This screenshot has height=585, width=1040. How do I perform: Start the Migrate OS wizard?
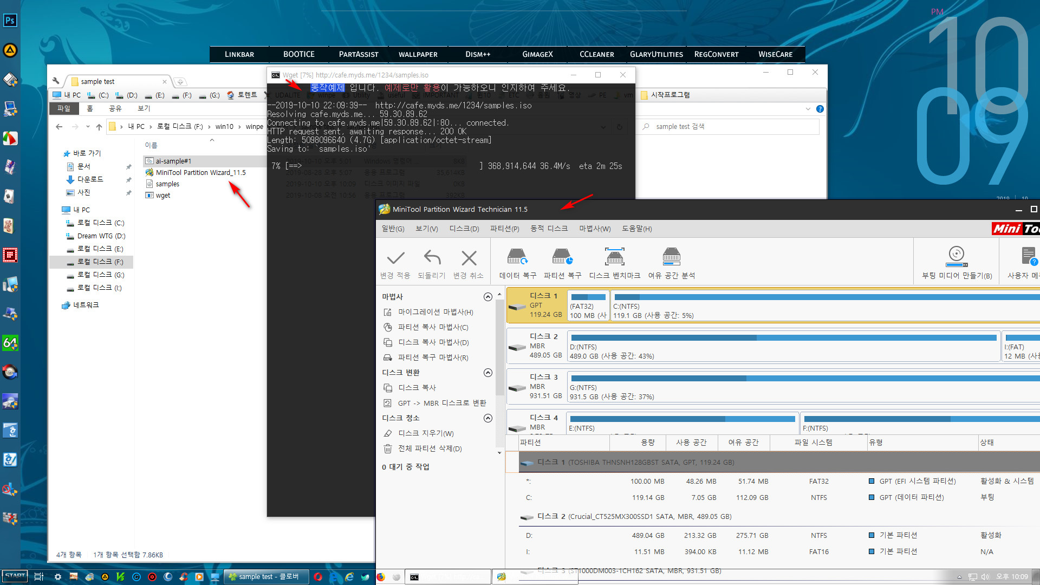click(x=435, y=312)
